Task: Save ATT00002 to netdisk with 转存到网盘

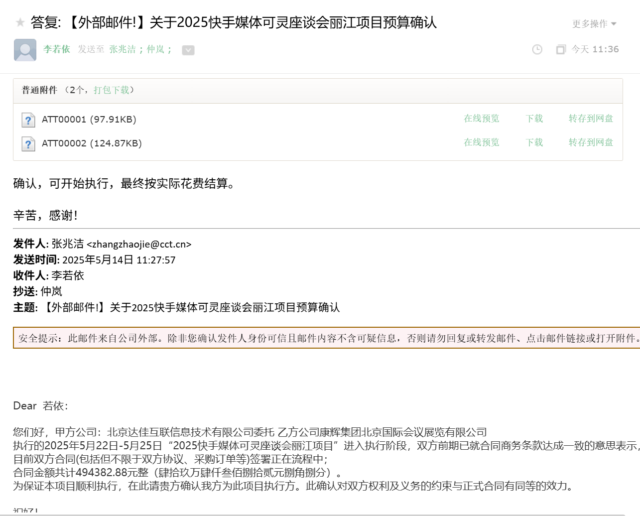Action: [x=591, y=142]
